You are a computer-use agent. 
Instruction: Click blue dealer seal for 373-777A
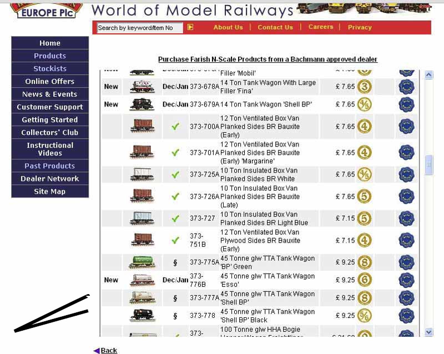coord(406,298)
